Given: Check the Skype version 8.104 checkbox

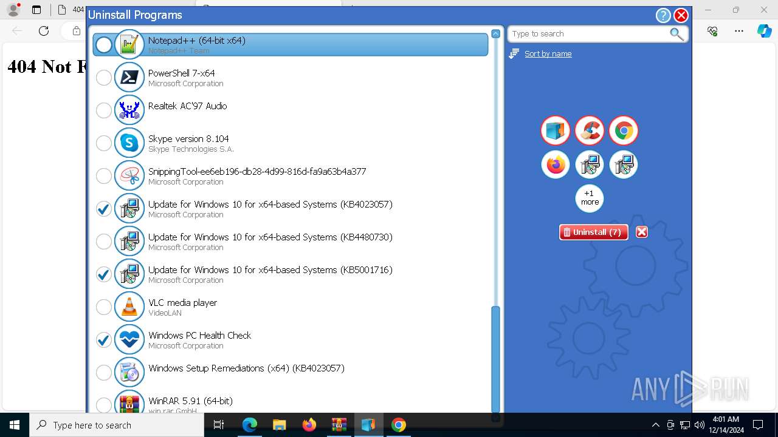Looking at the screenshot, I should 104,143.
